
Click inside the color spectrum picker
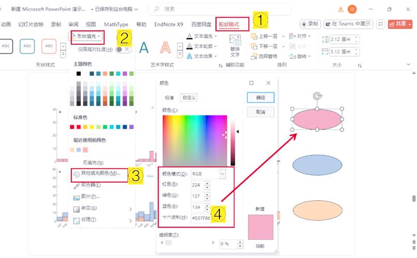tap(195, 140)
